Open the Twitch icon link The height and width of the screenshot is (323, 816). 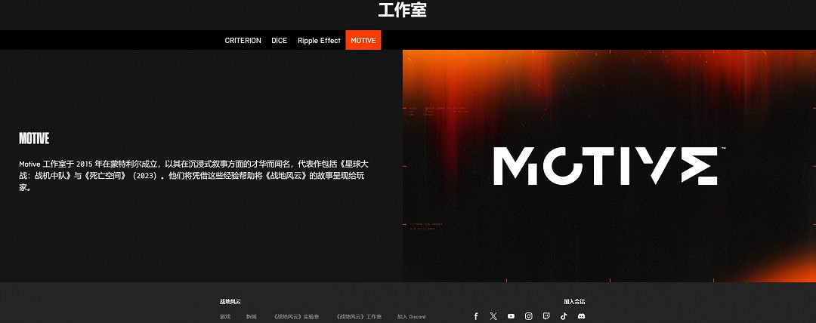coord(546,316)
